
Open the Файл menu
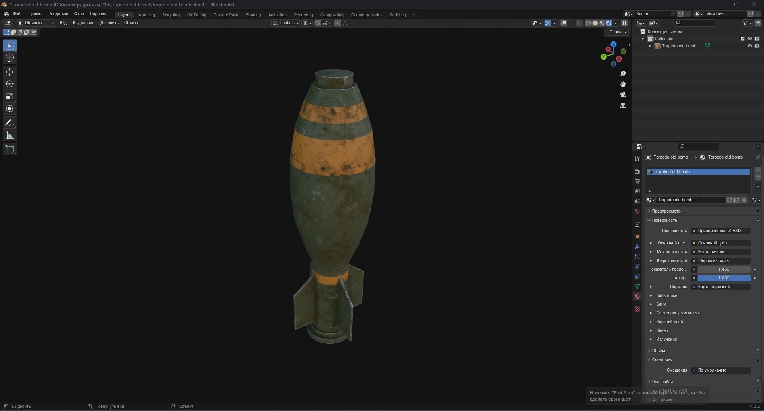tap(18, 14)
